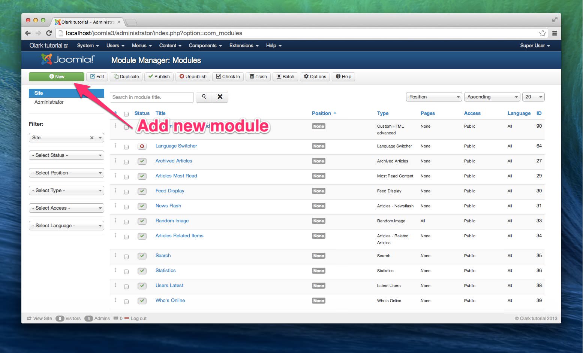Screen dimensions: 583x353
Task: Toggle the Language Switcher unpublished status icon
Action: (x=142, y=146)
